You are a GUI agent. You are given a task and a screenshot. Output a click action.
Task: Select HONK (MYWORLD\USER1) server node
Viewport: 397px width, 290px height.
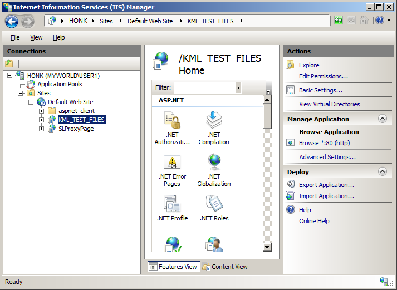pyautogui.click(x=63, y=76)
